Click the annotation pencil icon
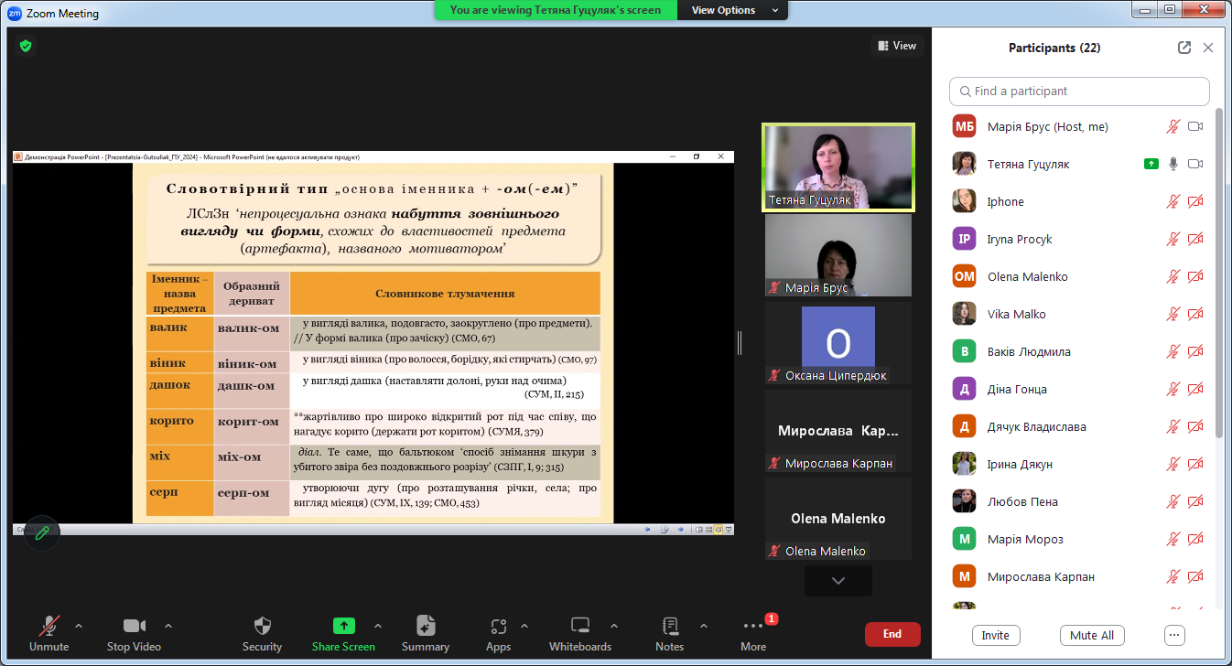Viewport: 1232px width, 666px height. pyautogui.click(x=42, y=532)
